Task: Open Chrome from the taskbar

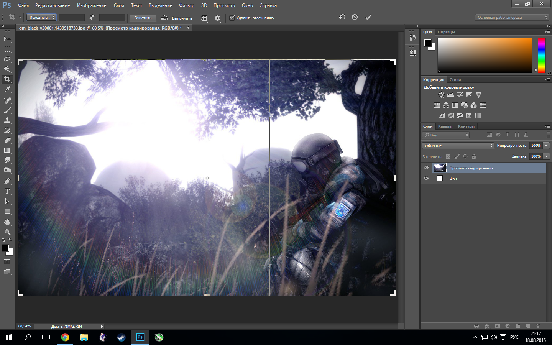Action: click(x=65, y=337)
